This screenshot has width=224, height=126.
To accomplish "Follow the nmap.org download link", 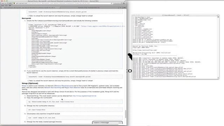I will (85, 96).
